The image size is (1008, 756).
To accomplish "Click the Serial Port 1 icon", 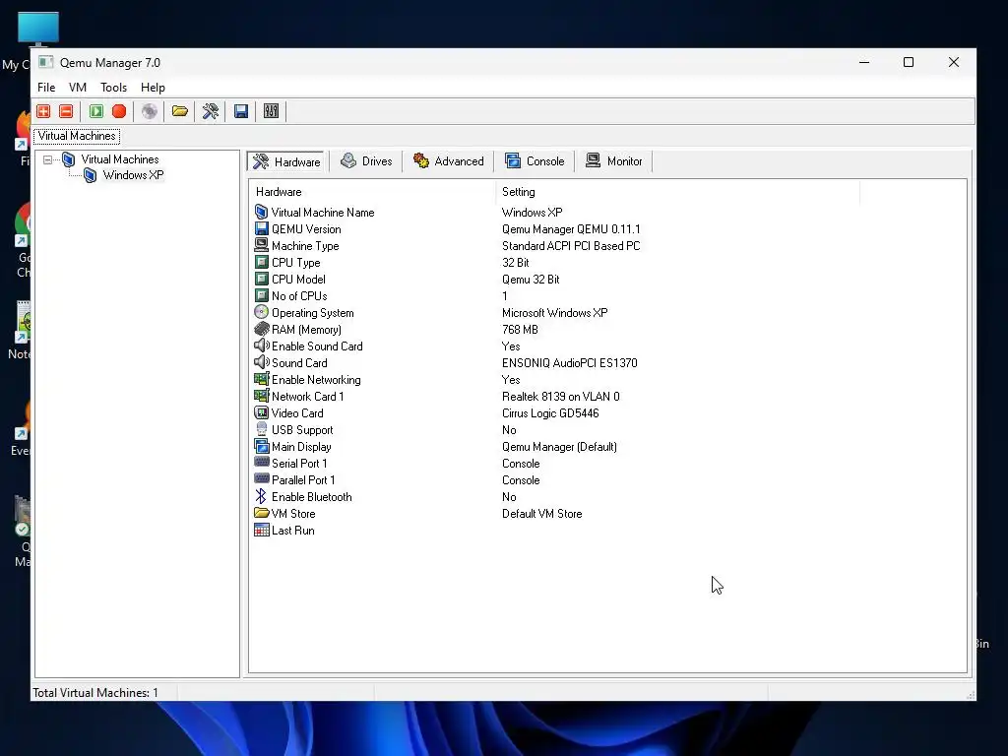I will click(x=261, y=463).
